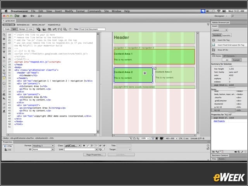Click the code view vertical scrollbar

98,83
